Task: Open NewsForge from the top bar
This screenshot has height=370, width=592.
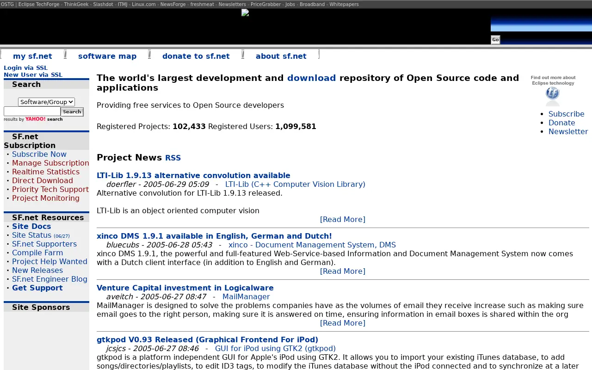Action: coord(173,4)
